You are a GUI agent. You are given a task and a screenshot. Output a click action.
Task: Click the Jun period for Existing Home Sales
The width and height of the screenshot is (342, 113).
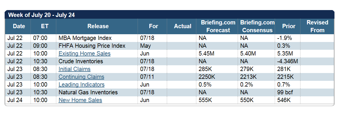pyautogui.click(x=145, y=53)
